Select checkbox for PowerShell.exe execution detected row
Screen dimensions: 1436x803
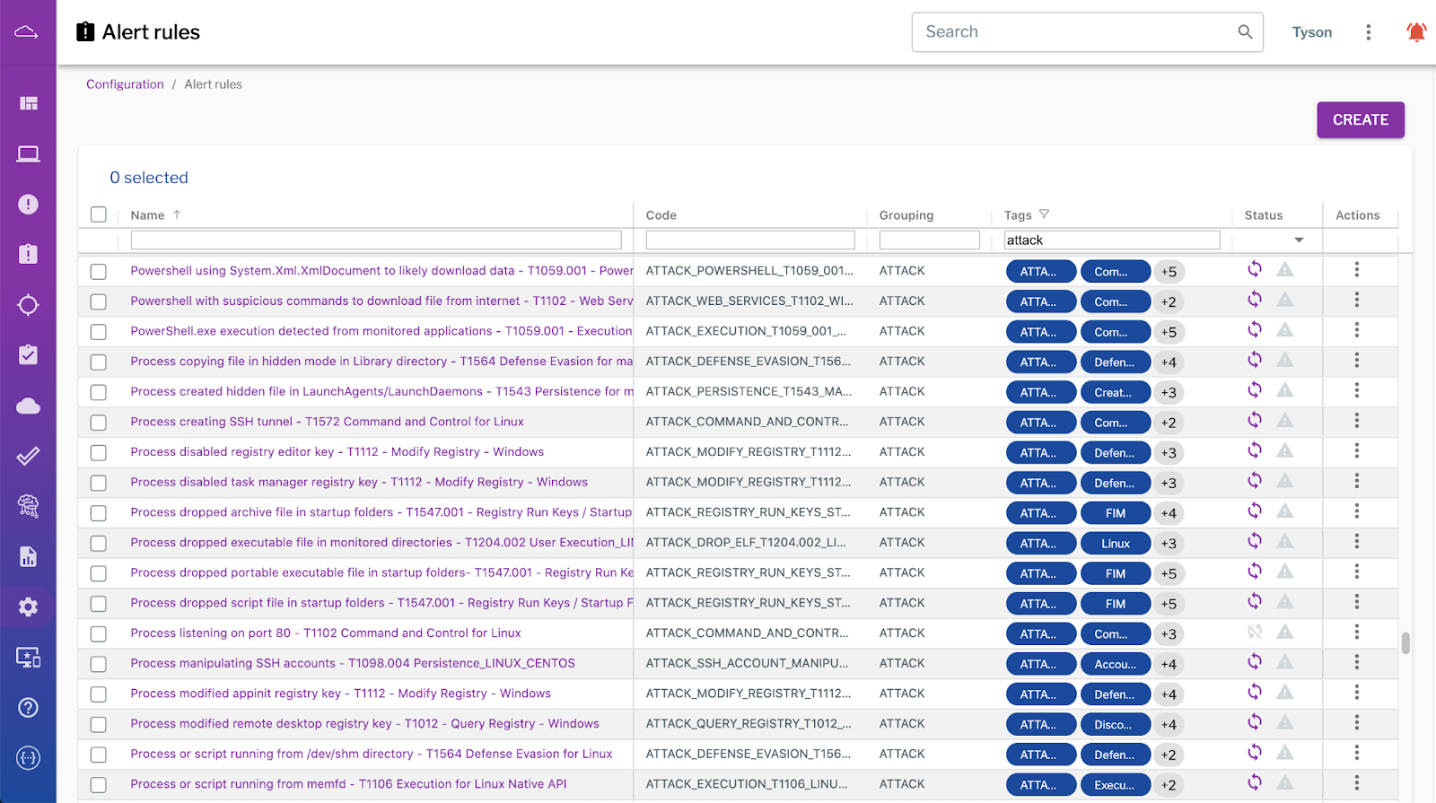[99, 332]
